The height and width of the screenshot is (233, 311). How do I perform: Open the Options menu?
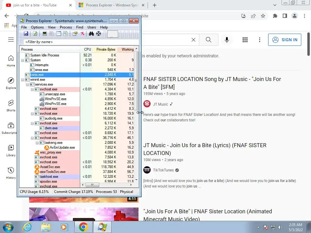coord(37,27)
